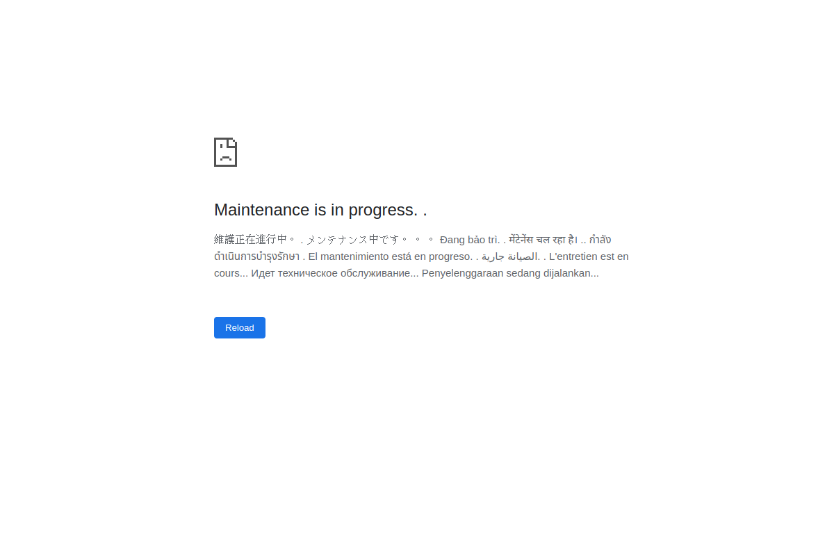Click the folded corner of the page icon
This screenshot has width=834, height=556.
233,142
